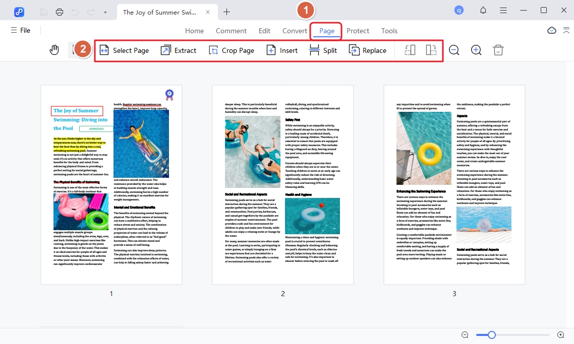Switch to the Protect tab
Viewport: 574px width, 344px height.
click(358, 31)
